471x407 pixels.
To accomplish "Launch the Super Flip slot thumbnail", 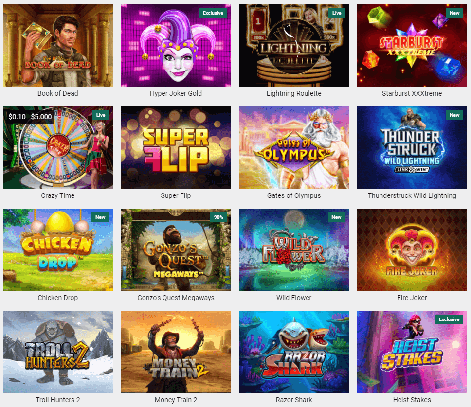I will 176,148.
